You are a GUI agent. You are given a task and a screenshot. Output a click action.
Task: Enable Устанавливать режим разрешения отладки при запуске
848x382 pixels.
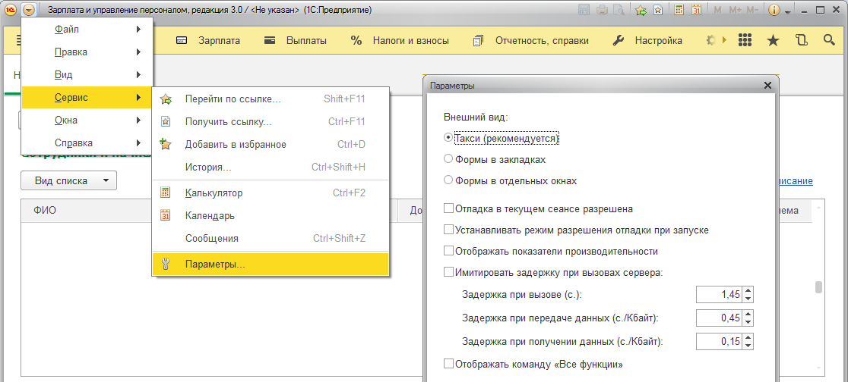(448, 230)
